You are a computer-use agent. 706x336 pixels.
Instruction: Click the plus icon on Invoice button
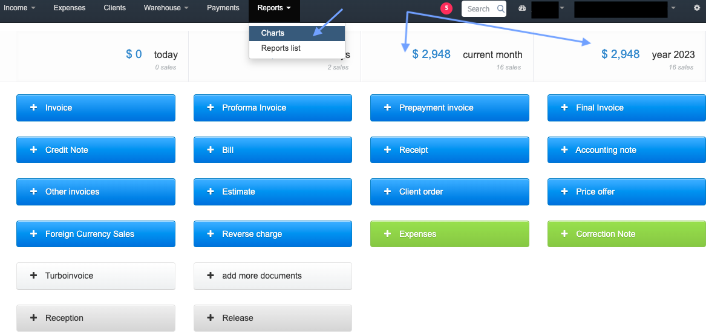pos(33,108)
